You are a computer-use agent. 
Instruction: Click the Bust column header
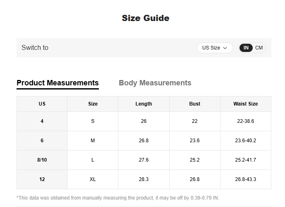pyautogui.click(x=194, y=104)
